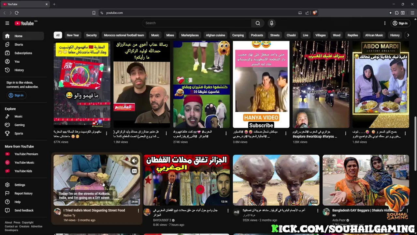Select the Afghan cuisine filter chip

point(215,35)
